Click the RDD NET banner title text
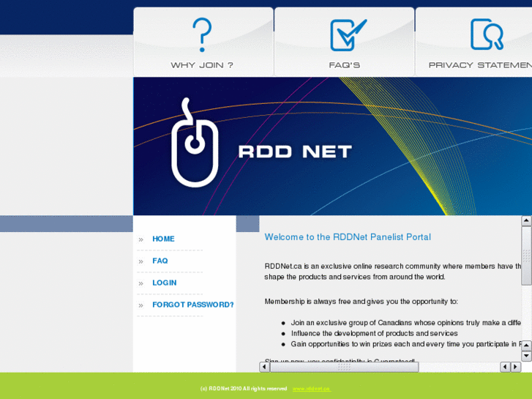 pyautogui.click(x=295, y=152)
